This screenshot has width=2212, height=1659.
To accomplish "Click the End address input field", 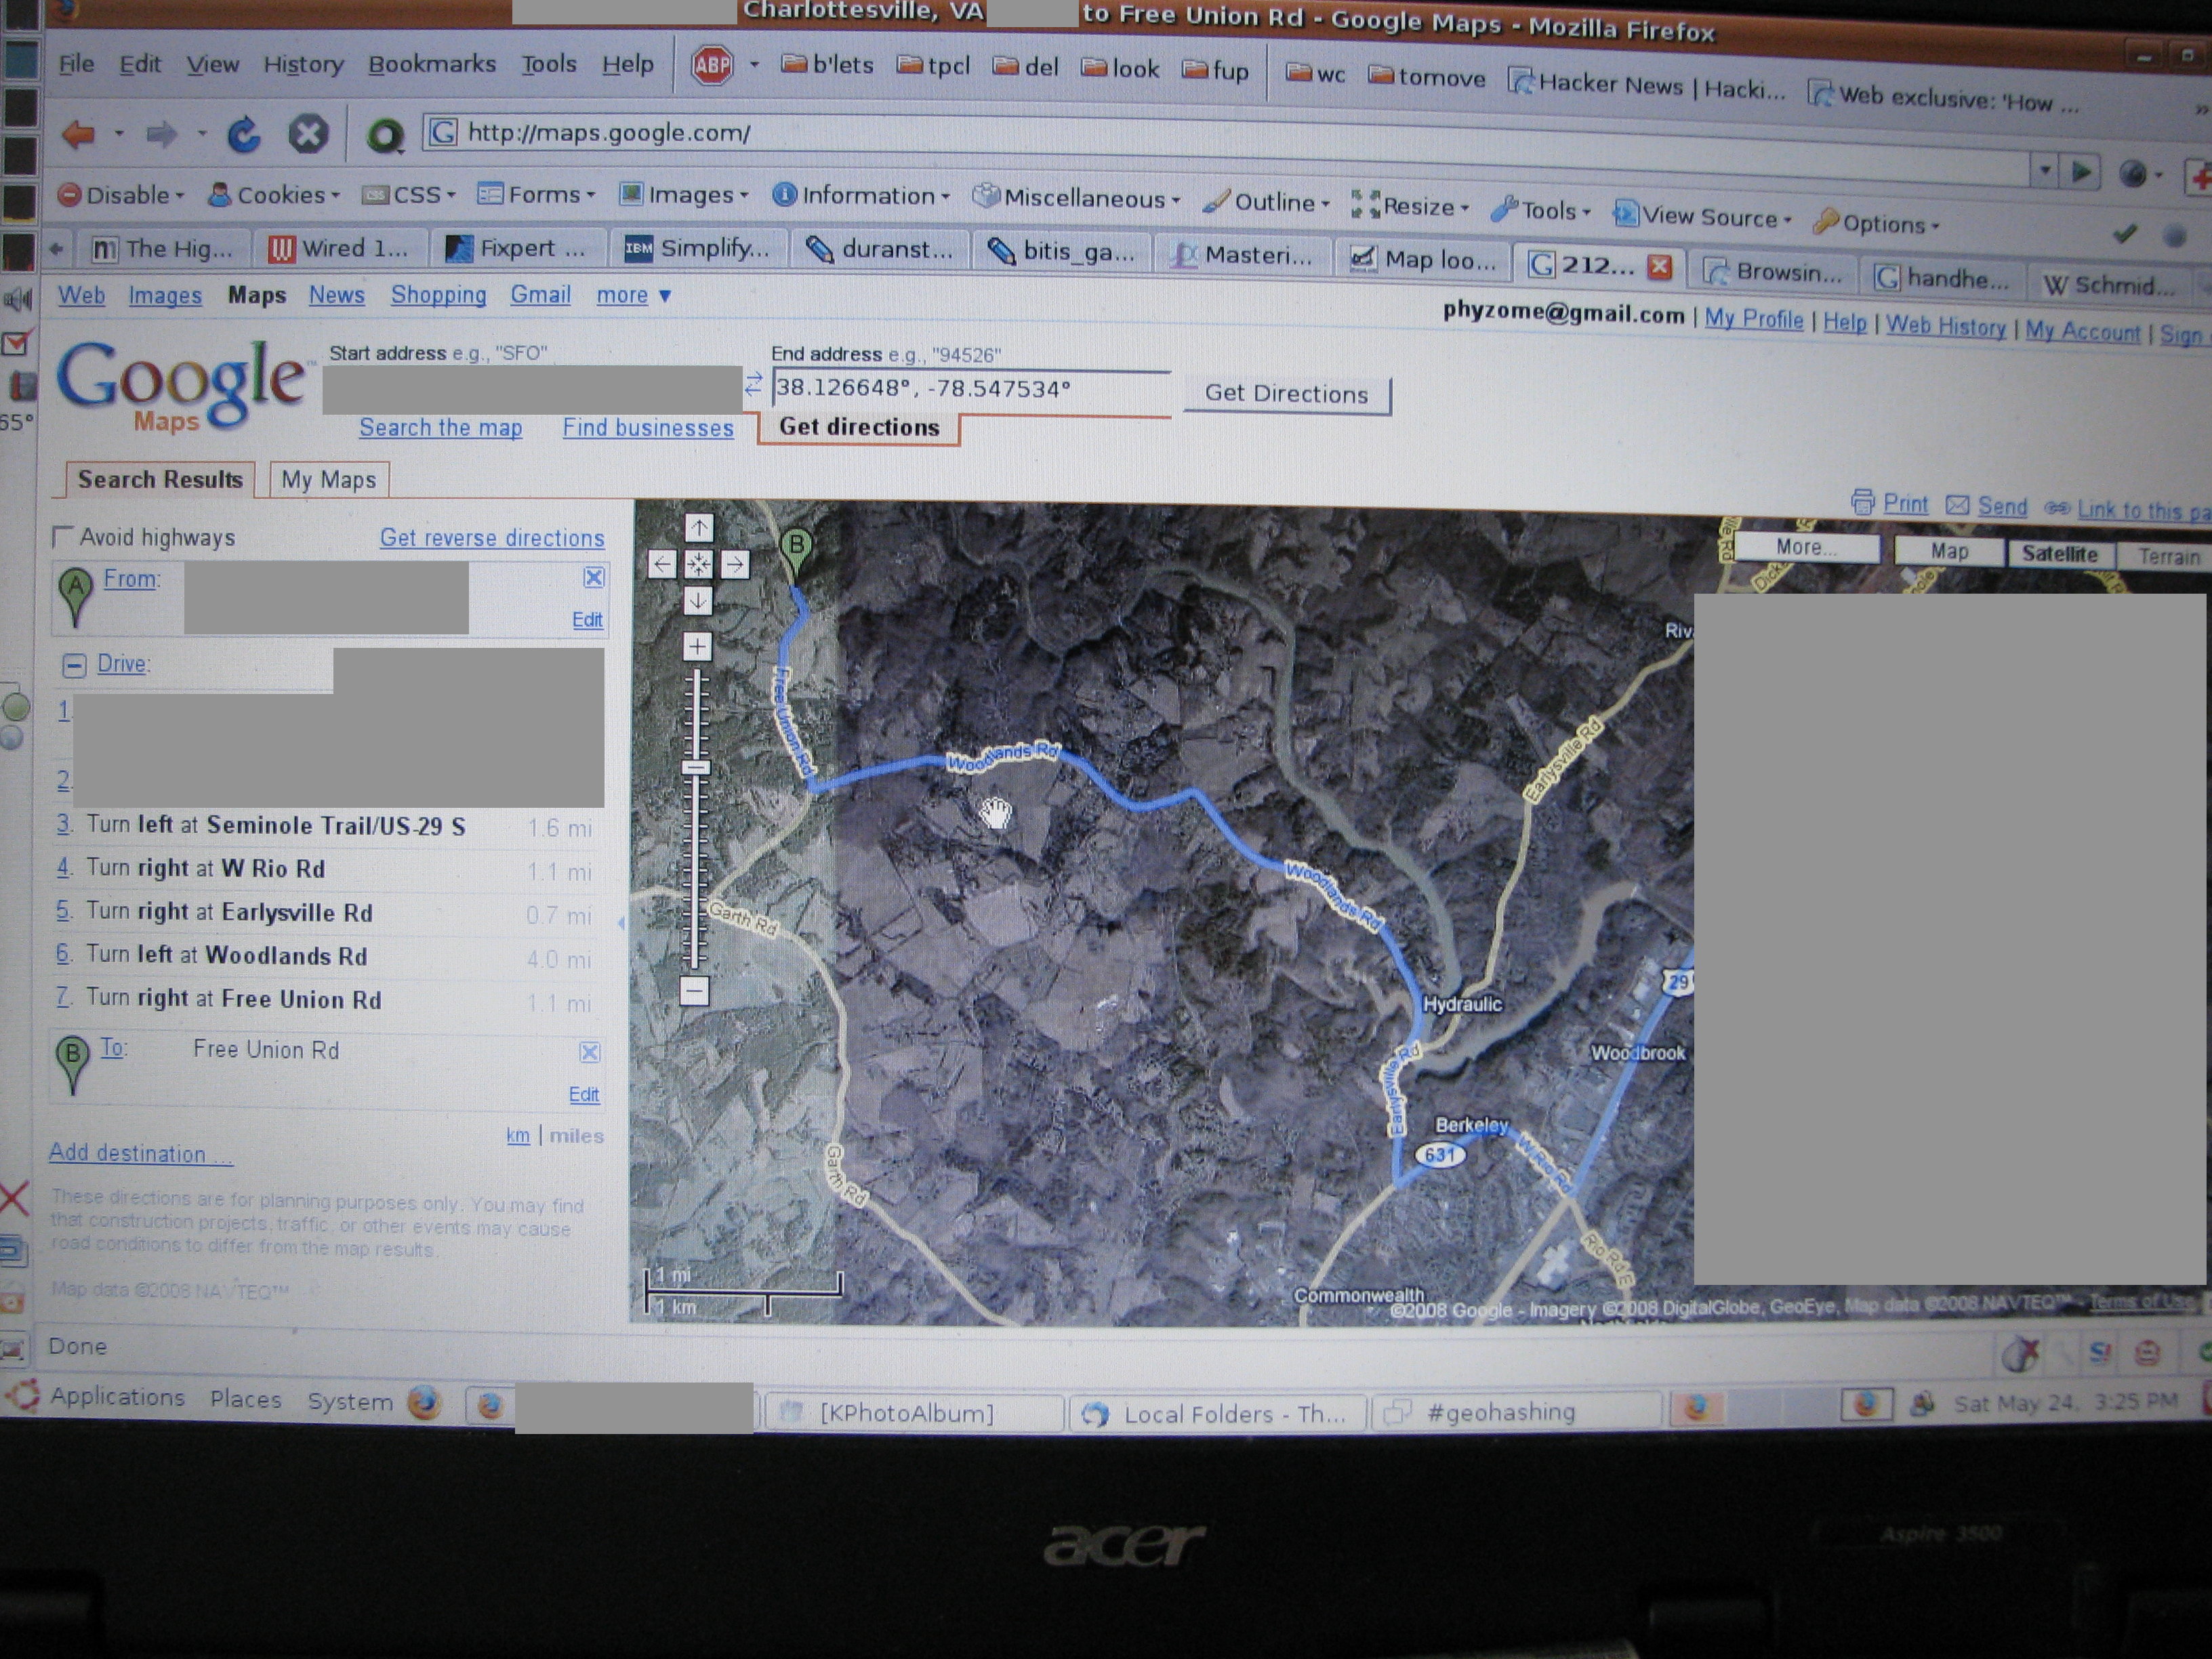I will tap(970, 389).
